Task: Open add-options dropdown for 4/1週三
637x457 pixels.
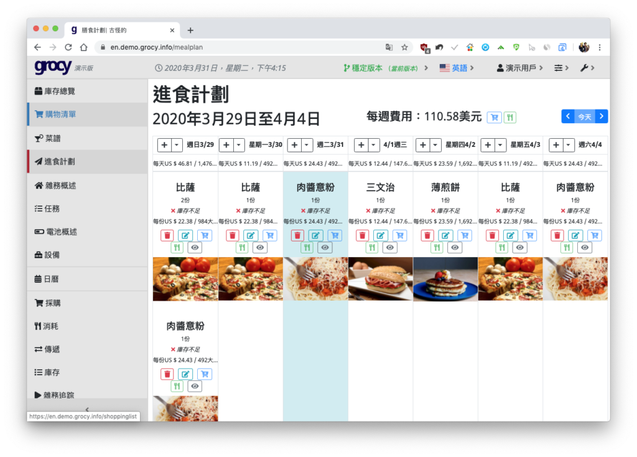Action: (373, 144)
